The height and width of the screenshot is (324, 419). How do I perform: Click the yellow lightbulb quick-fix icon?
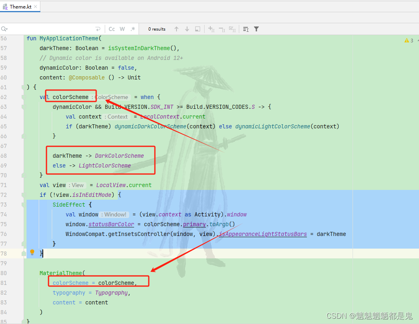pos(32,252)
